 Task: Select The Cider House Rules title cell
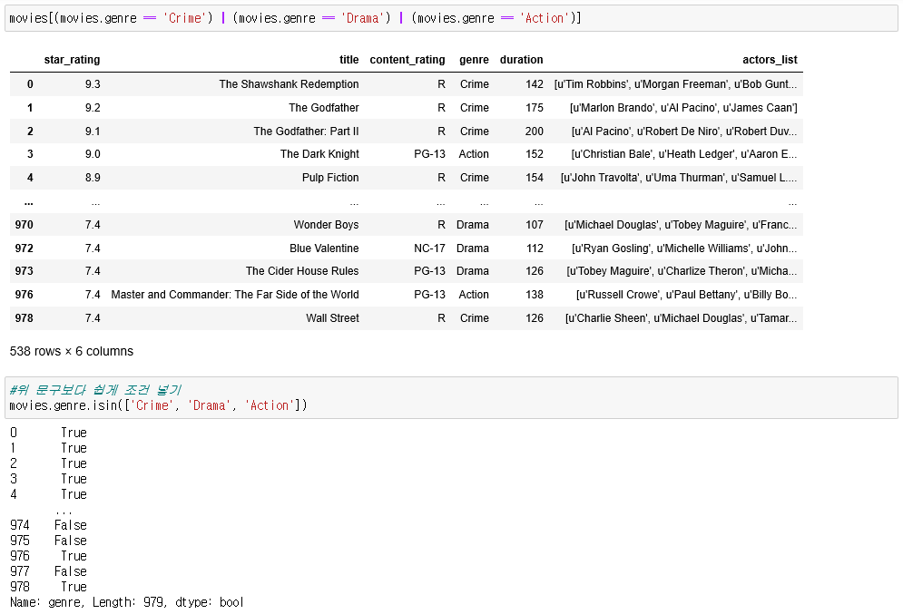pos(302,271)
